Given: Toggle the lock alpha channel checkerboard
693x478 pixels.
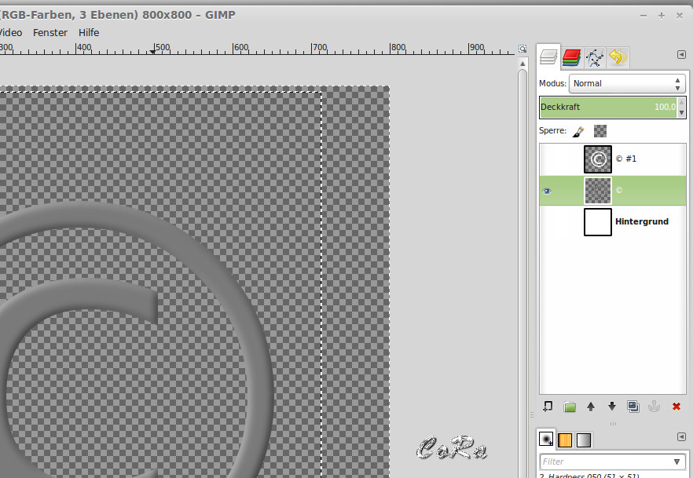Looking at the screenshot, I should click(600, 131).
